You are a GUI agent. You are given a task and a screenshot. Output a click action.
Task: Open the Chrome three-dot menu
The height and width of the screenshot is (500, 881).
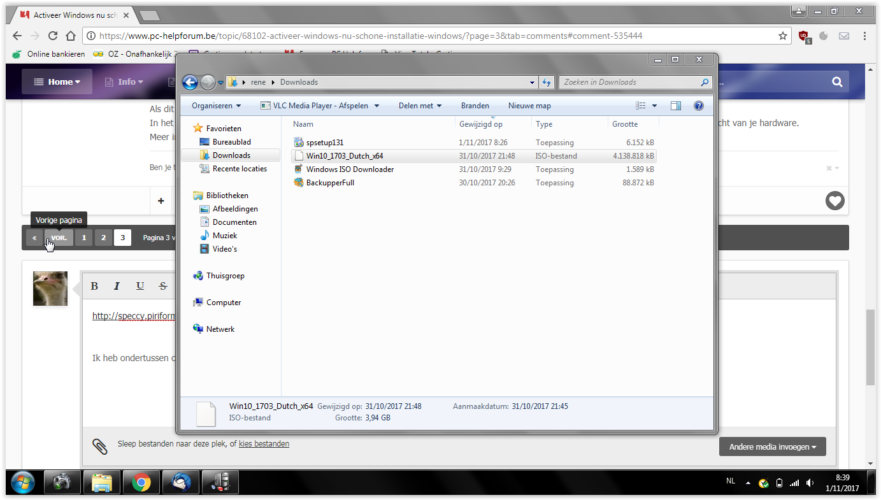coord(865,36)
